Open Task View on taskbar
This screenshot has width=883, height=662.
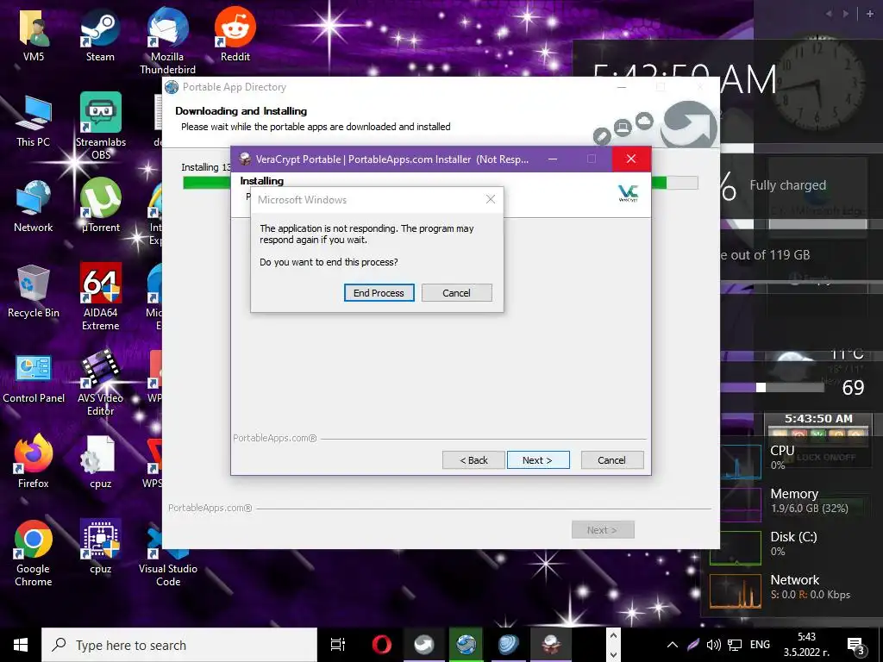(338, 645)
